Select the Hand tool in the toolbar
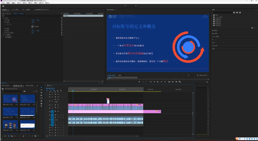 coord(41,104)
